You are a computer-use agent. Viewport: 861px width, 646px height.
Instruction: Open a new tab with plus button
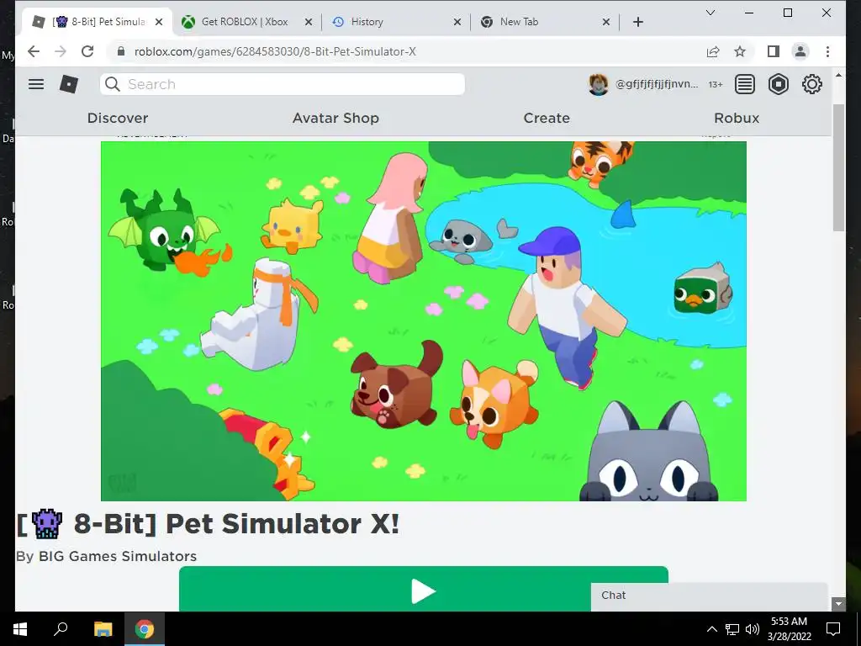point(637,22)
